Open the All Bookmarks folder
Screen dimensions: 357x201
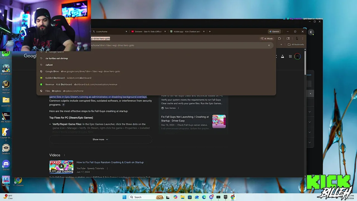tap(296, 45)
